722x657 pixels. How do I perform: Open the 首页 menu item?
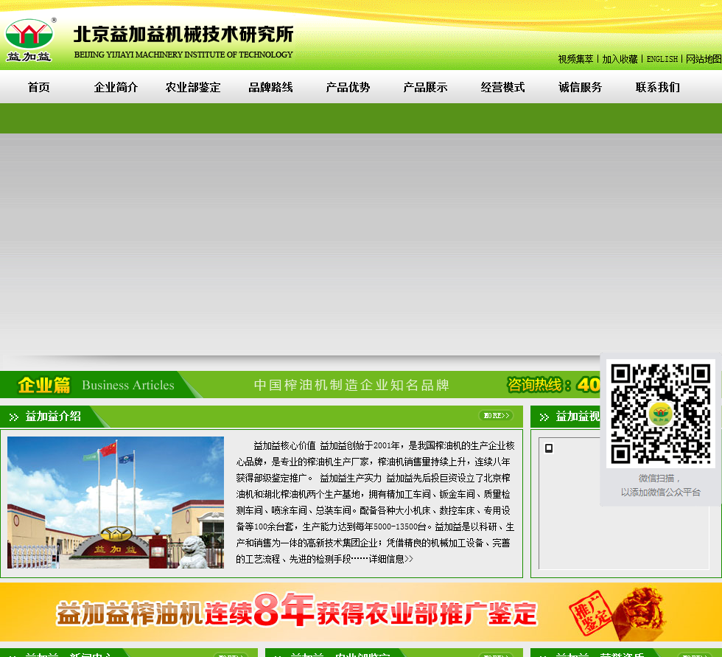click(38, 87)
